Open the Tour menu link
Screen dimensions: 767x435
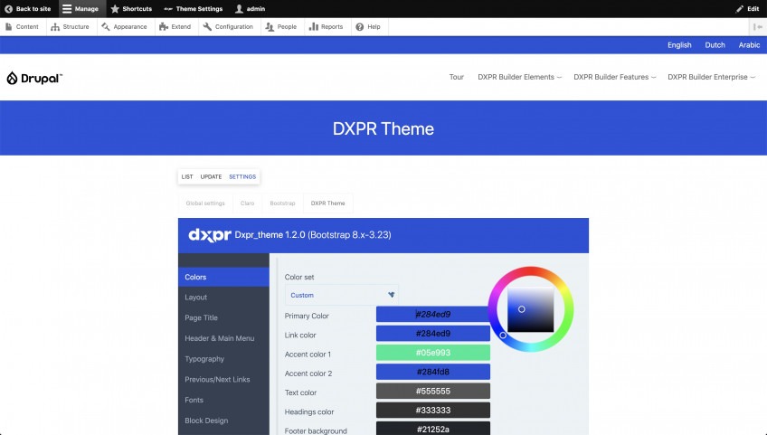click(x=457, y=77)
